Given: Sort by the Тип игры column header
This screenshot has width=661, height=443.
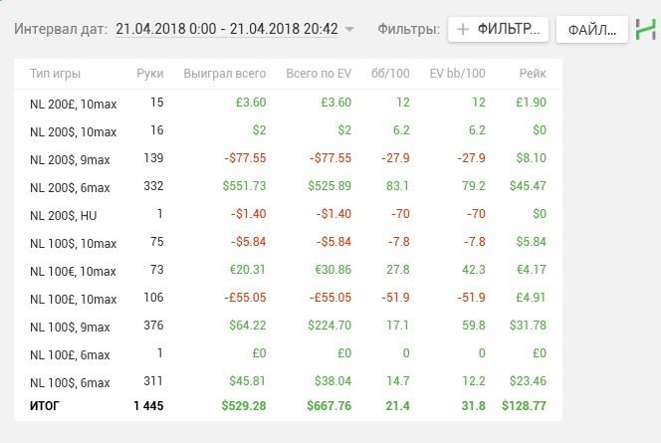Looking at the screenshot, I should click(56, 75).
